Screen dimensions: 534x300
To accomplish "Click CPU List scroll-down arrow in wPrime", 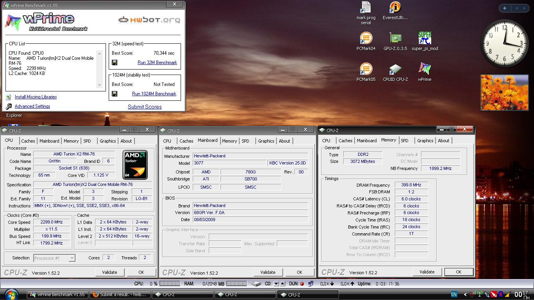I will coord(99,85).
